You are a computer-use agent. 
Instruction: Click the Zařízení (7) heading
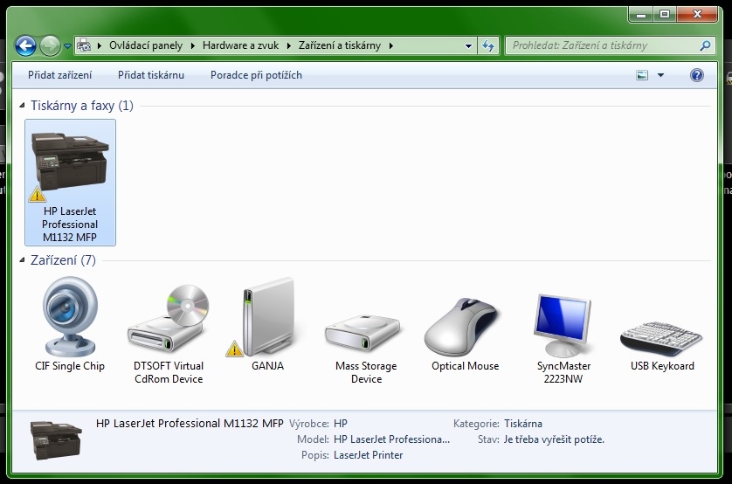pos(63,260)
